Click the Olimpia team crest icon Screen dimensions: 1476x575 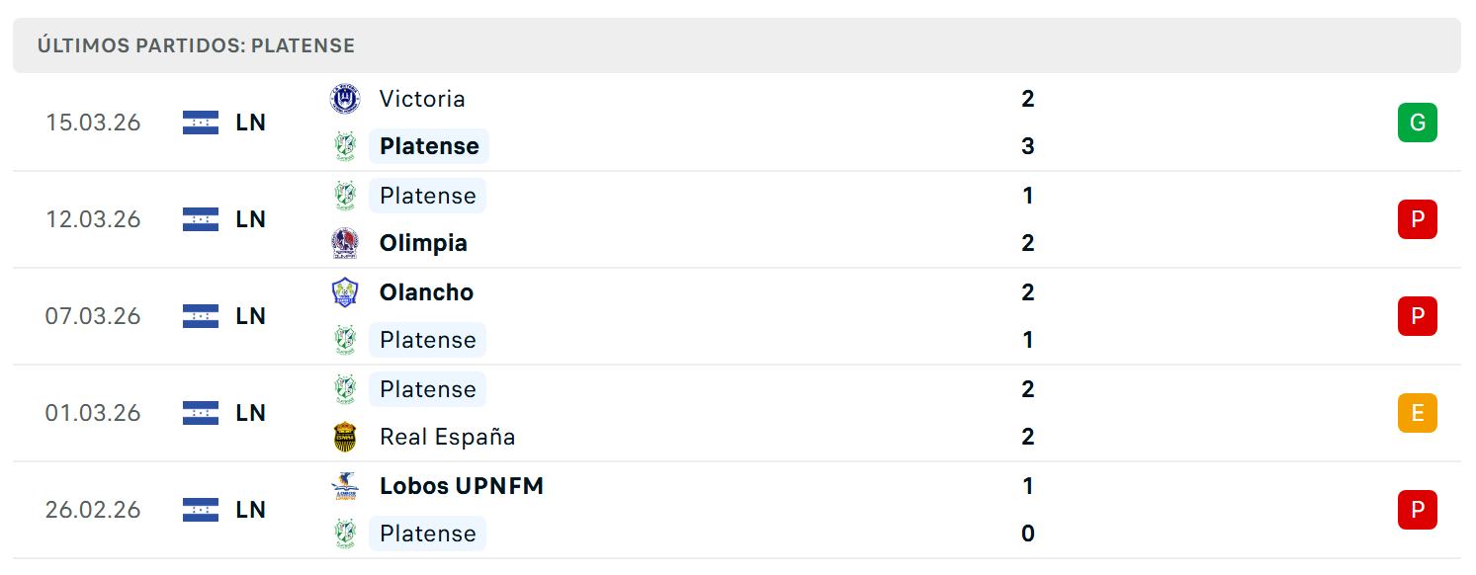pos(345,243)
